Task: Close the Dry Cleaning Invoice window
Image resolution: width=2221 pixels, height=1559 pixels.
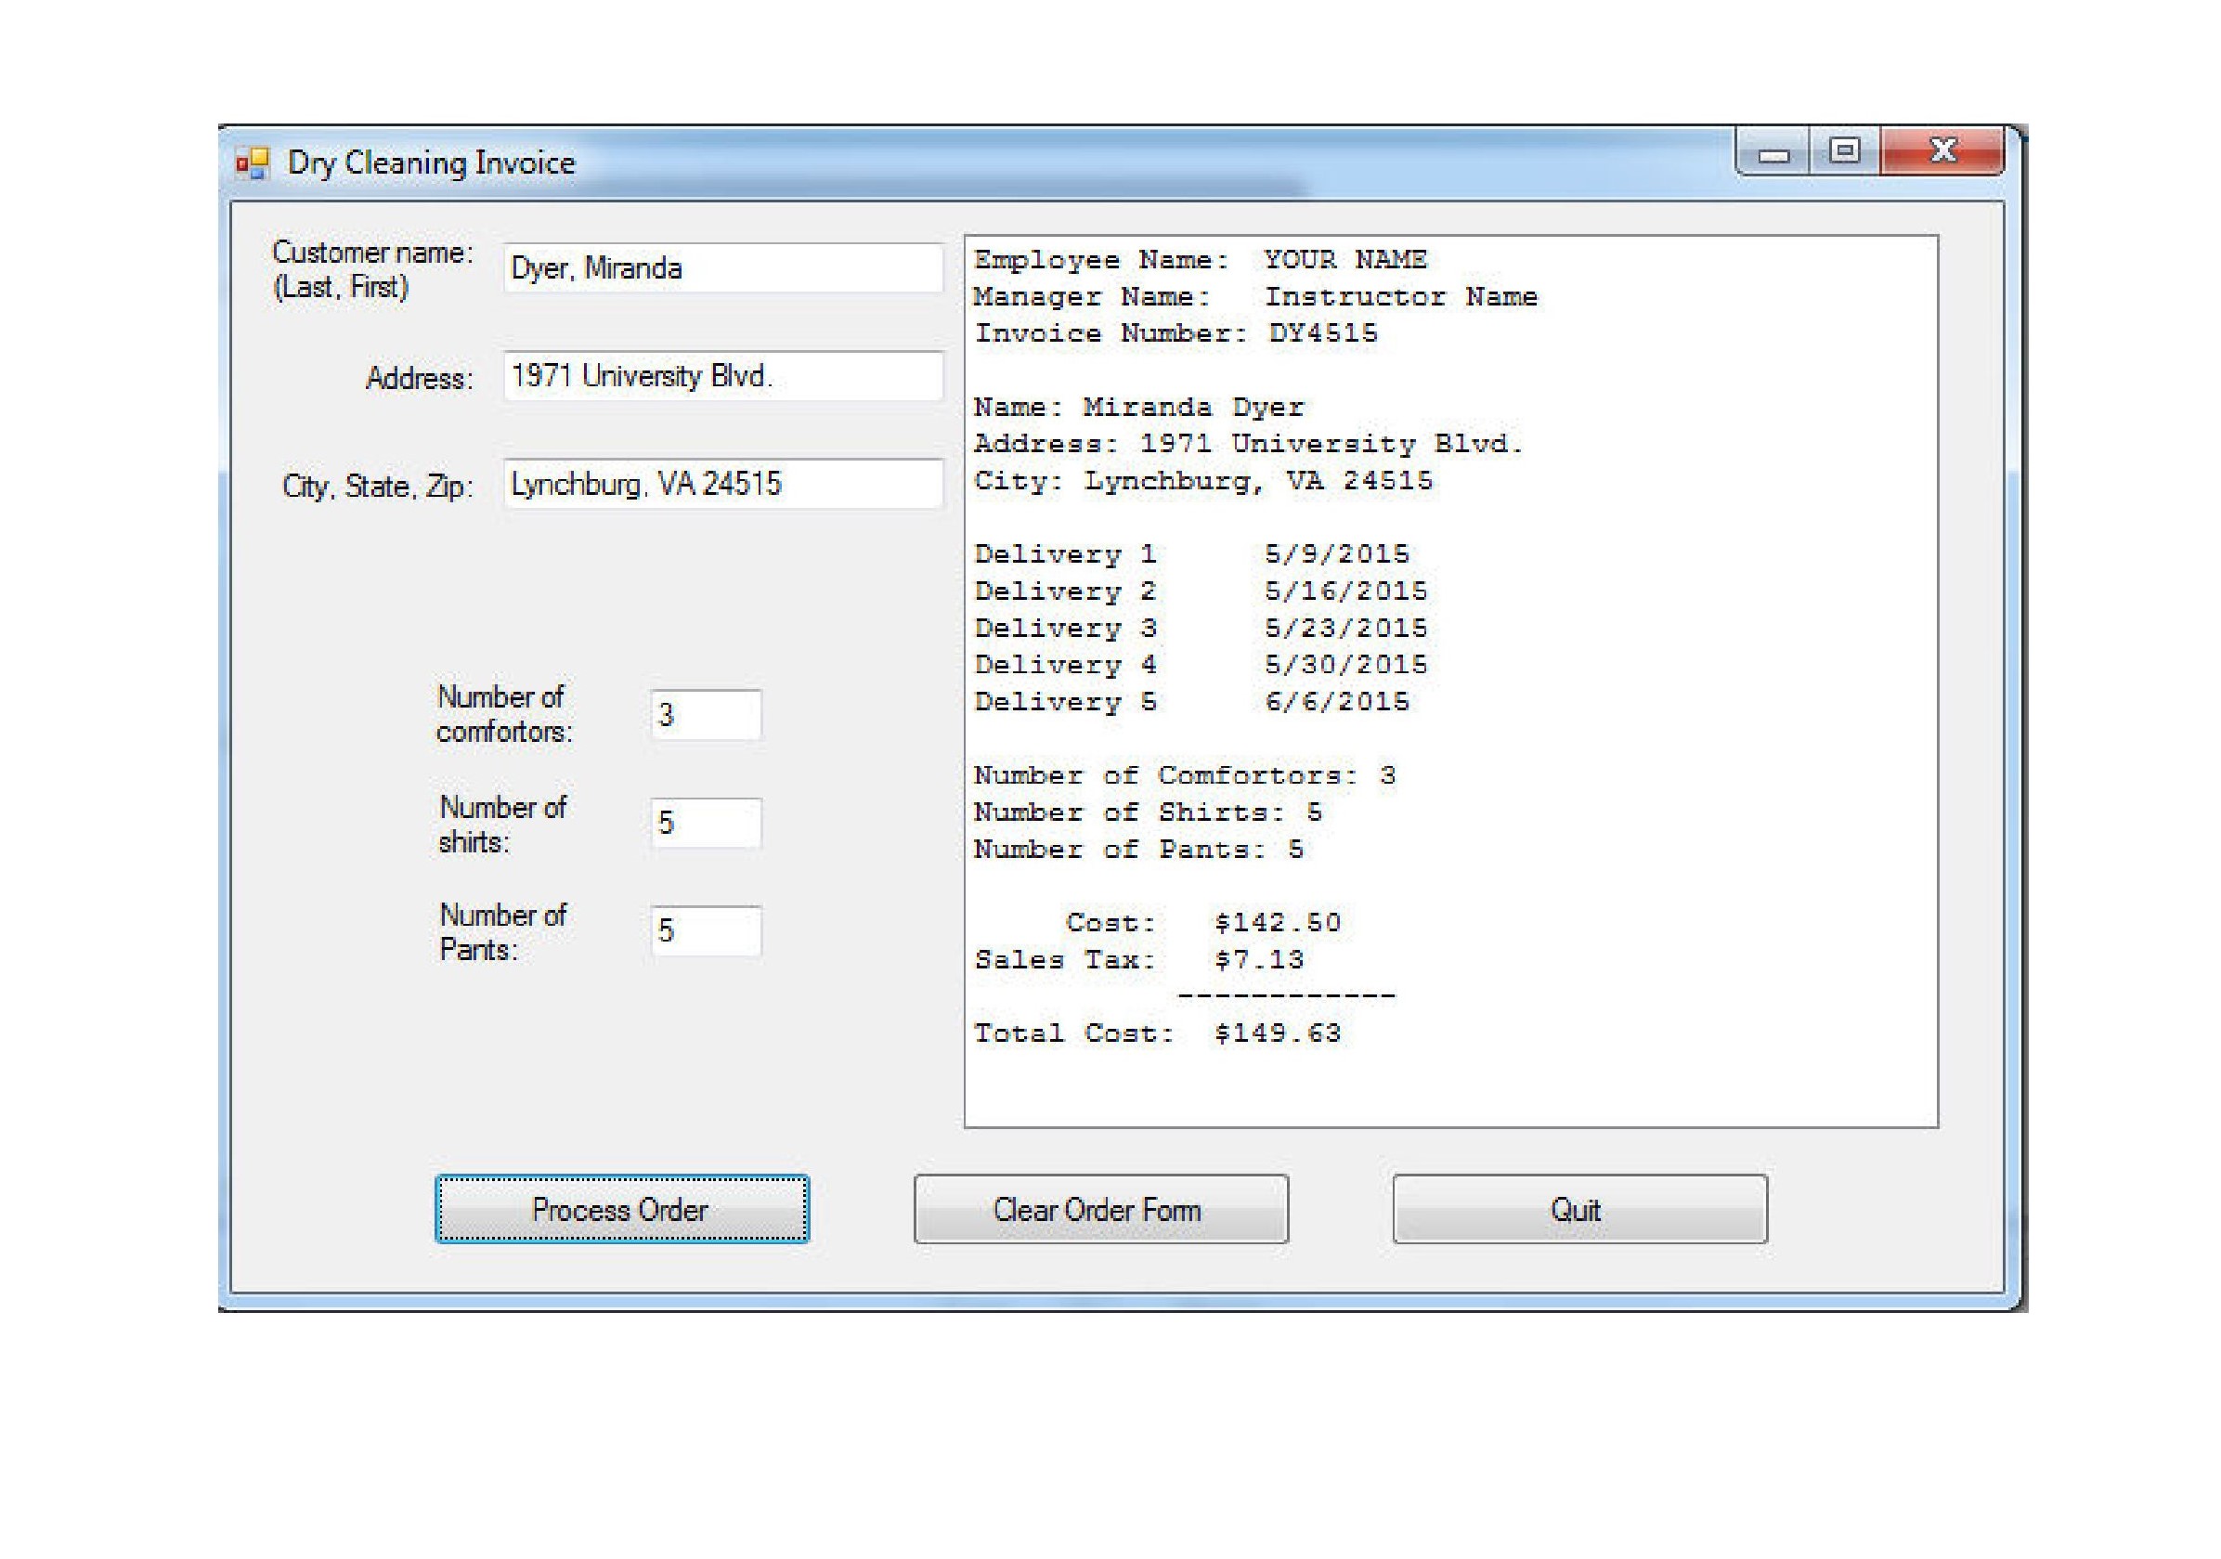Action: pos(1942,152)
